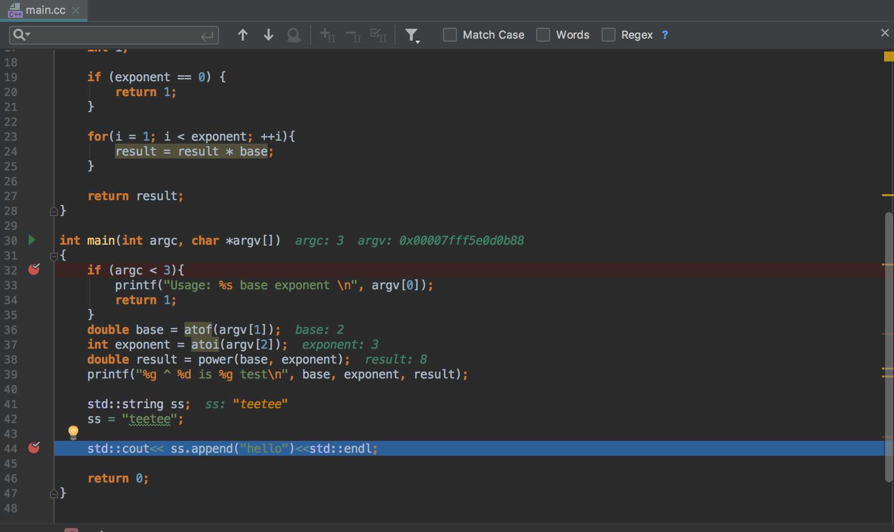Viewport: 894px width, 532px height.
Task: Click the select all occurrences icon
Action: (x=379, y=35)
